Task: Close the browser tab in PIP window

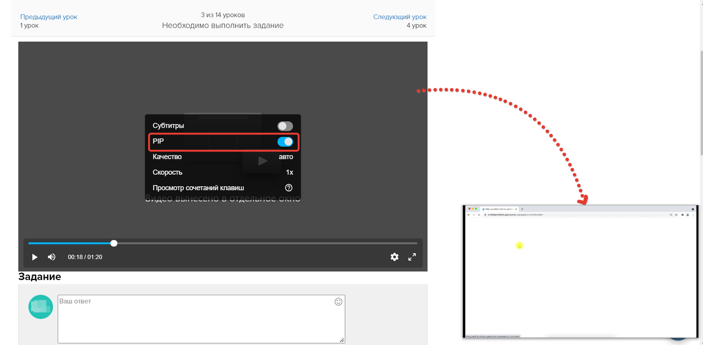Action: click(516, 209)
